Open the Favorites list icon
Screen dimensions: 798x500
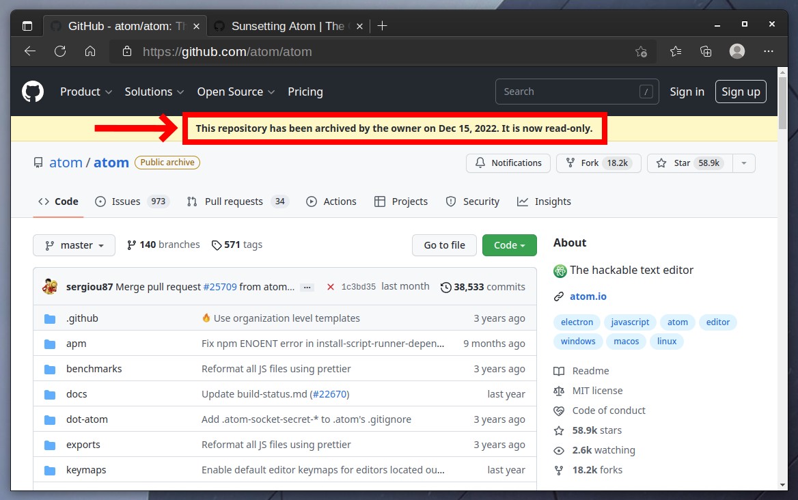point(676,51)
